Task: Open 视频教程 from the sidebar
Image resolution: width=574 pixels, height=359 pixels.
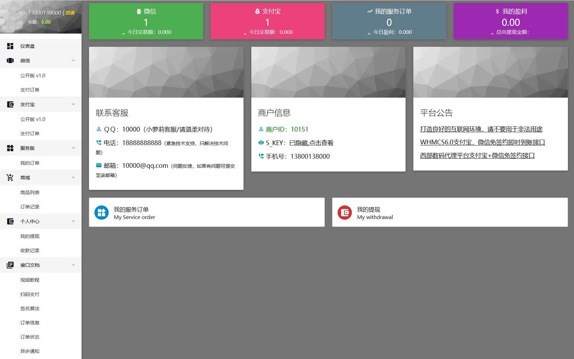Action: pyautogui.click(x=30, y=280)
